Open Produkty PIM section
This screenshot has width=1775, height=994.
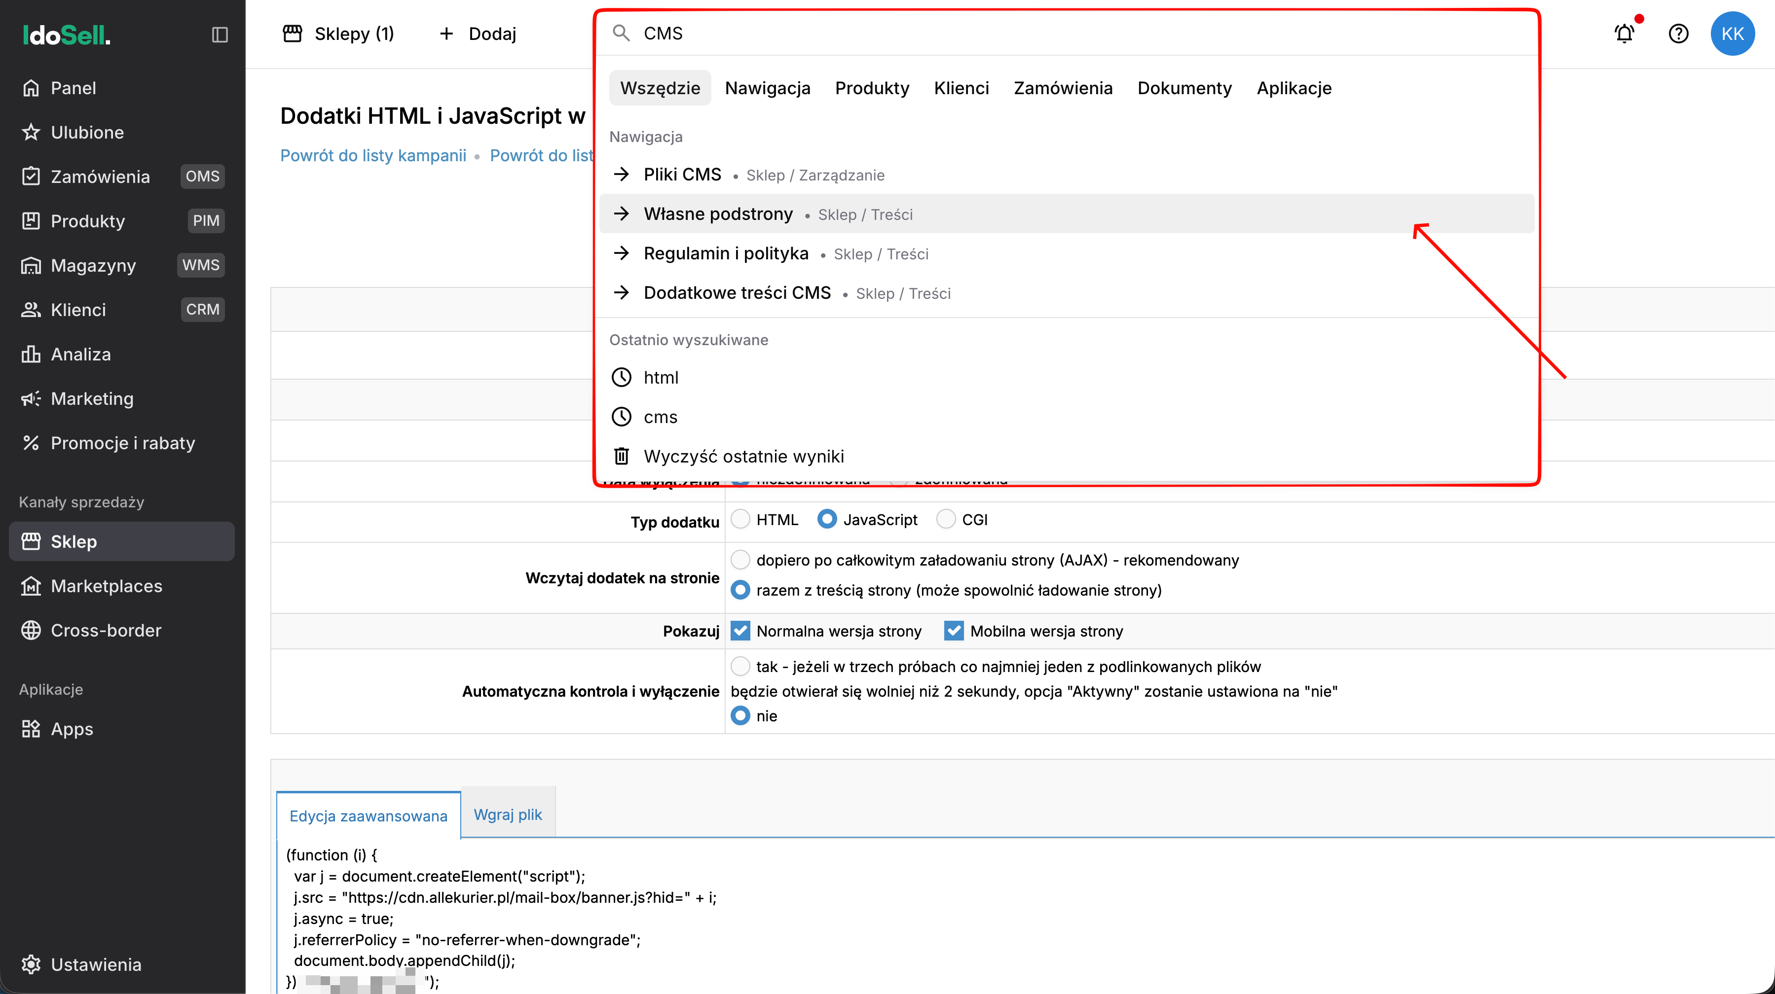click(x=122, y=221)
